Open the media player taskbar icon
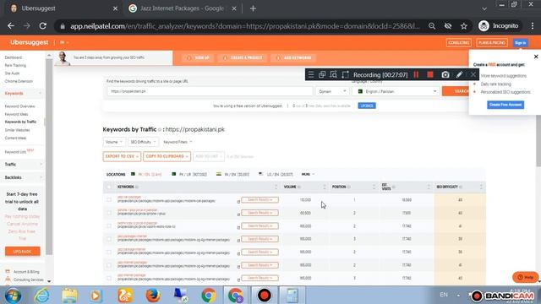The height and width of the screenshot is (304, 541). tap(96, 296)
